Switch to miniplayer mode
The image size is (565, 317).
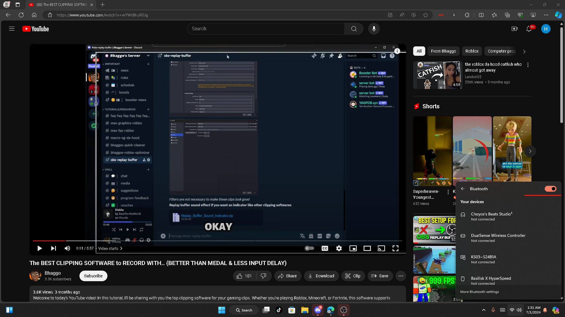(x=353, y=248)
